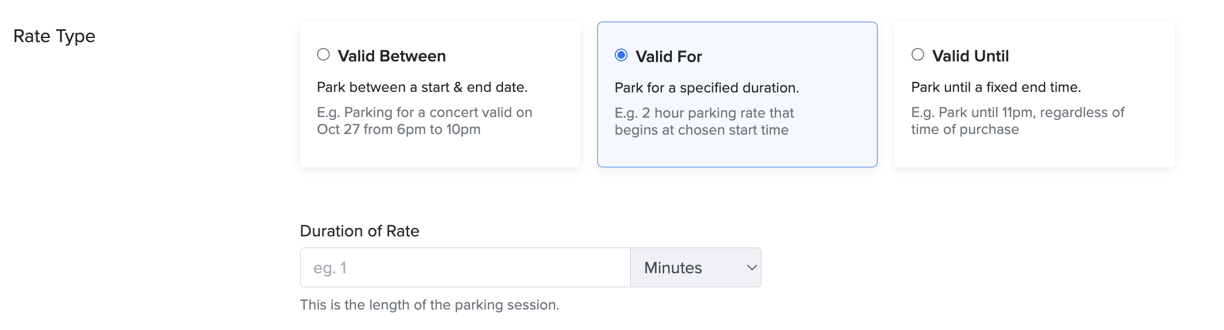Click the chevron arrow beside Minutes
1224x330 pixels.
pyautogui.click(x=752, y=267)
